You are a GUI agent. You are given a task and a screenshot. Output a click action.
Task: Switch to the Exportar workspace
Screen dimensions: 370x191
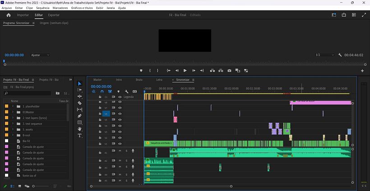[x=54, y=15]
